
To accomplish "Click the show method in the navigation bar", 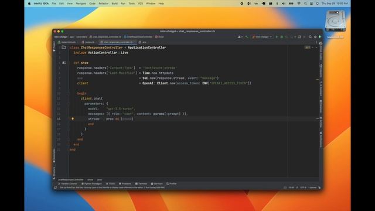I will [x=159, y=37].
